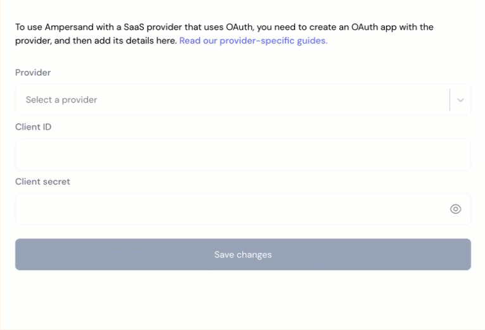Click the first line of OAuth instructions
Screen dimensions: 485x330
[224, 27]
